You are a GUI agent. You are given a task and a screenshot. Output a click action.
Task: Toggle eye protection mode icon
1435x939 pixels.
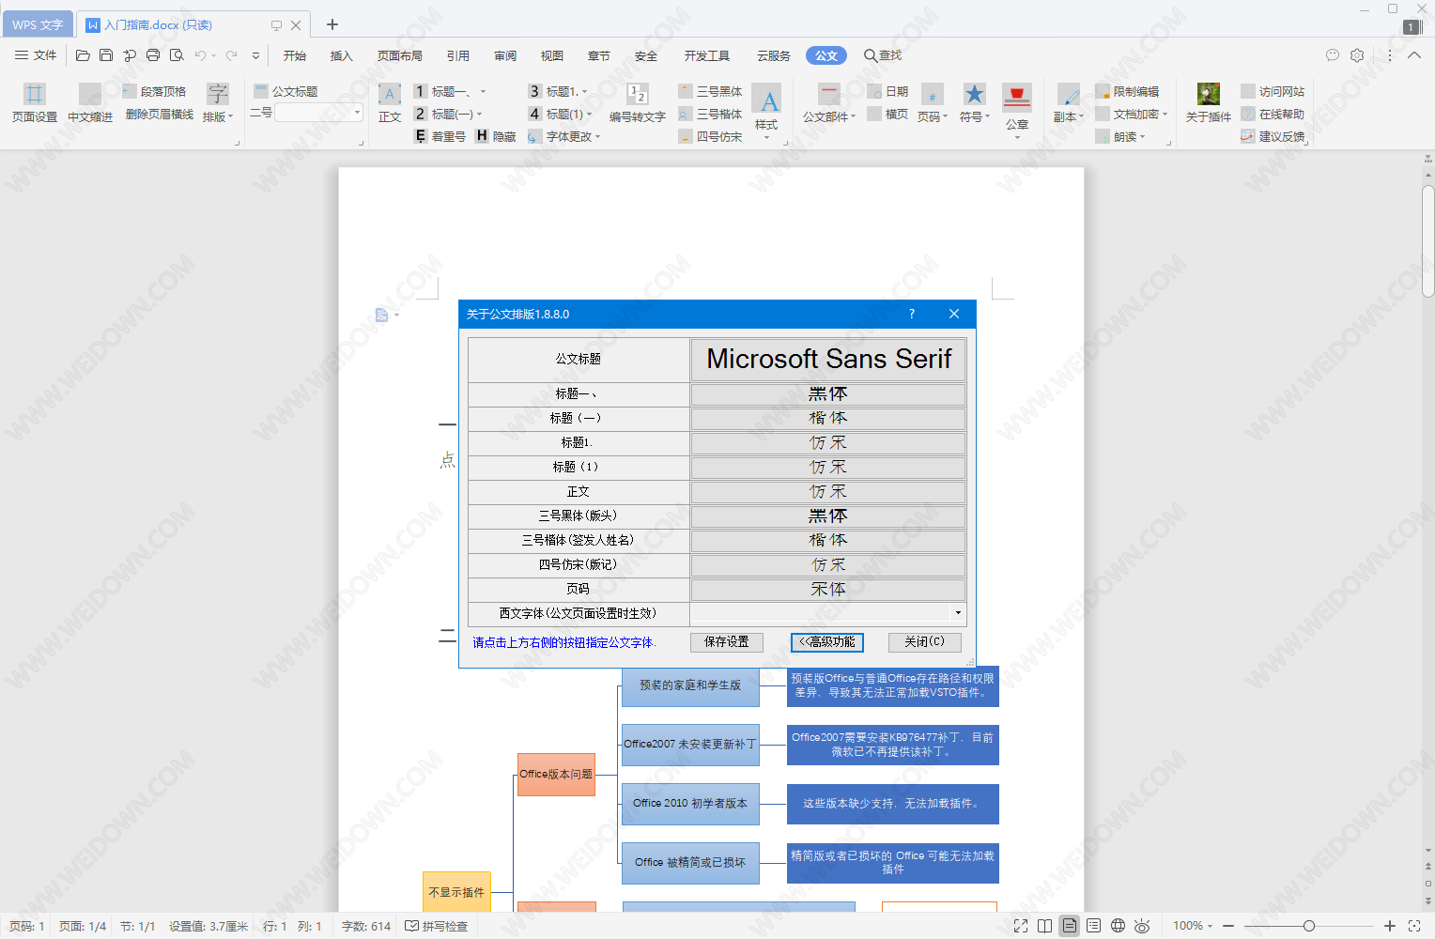pyautogui.click(x=1142, y=926)
